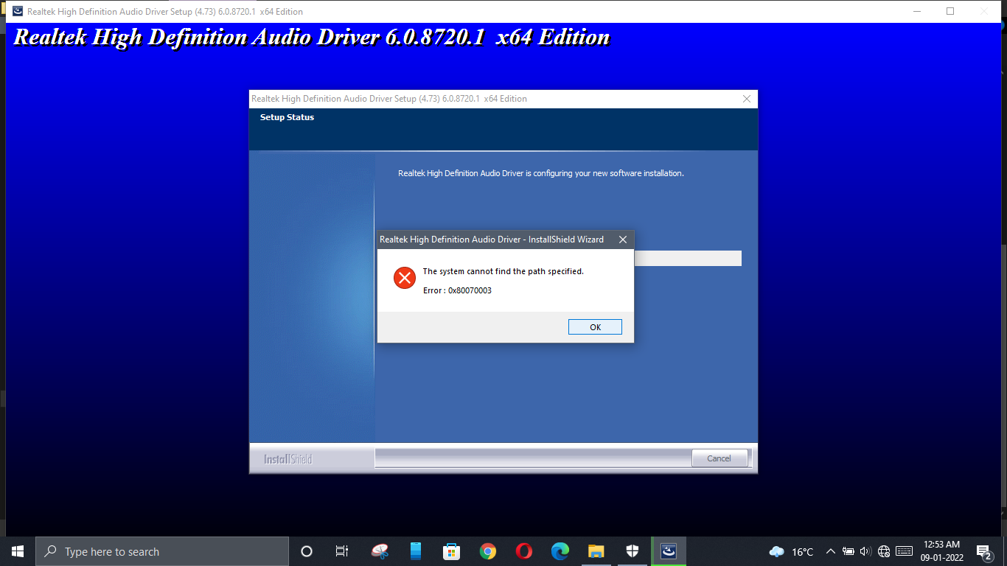Image resolution: width=1007 pixels, height=566 pixels.
Task: Open Windows Security shield icon
Action: click(633, 551)
